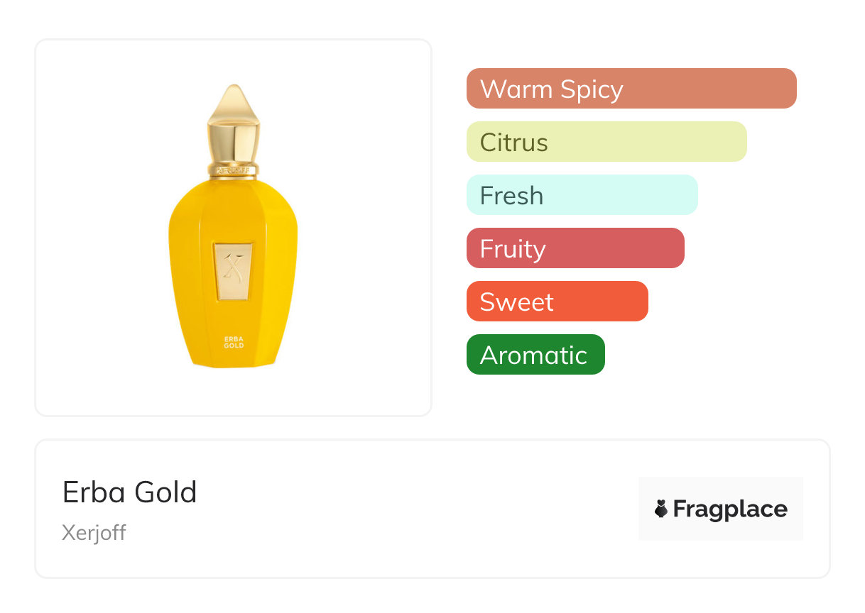Click the Fragplace wordmark text
This screenshot has width=865, height=613.
pyautogui.click(x=730, y=509)
